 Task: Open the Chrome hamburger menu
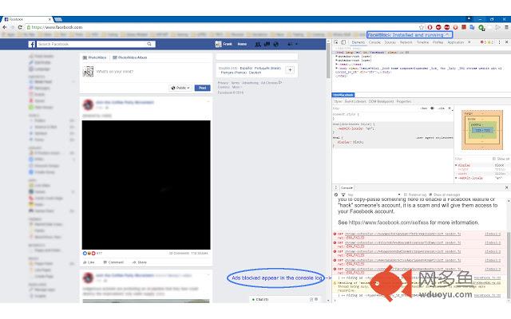(506, 27)
